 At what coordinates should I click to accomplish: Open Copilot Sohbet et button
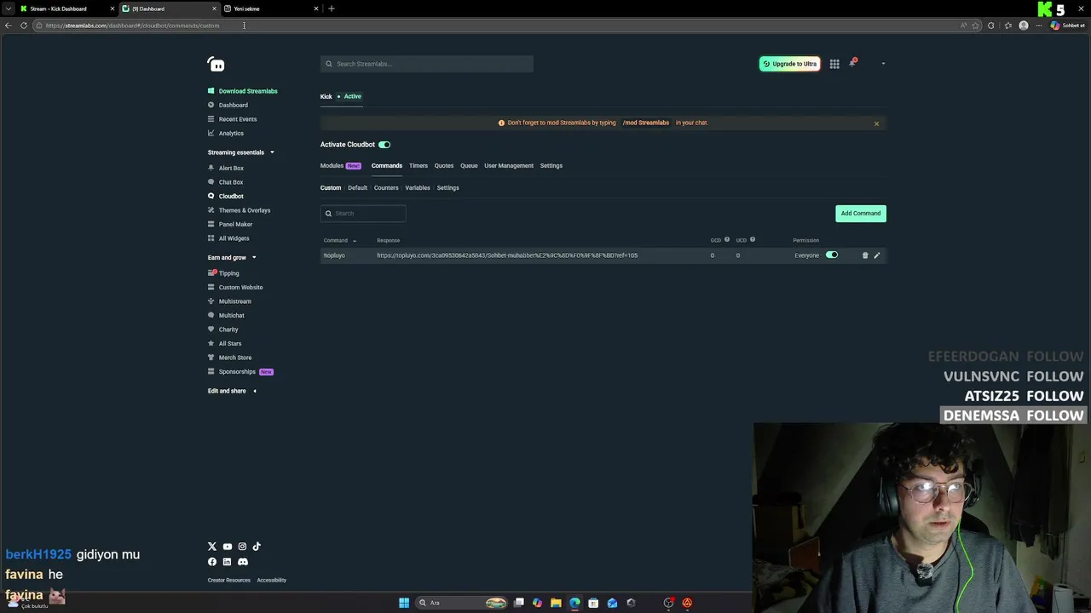[x=1068, y=26]
